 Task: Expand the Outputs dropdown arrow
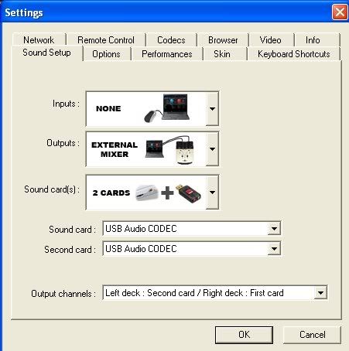pos(212,149)
